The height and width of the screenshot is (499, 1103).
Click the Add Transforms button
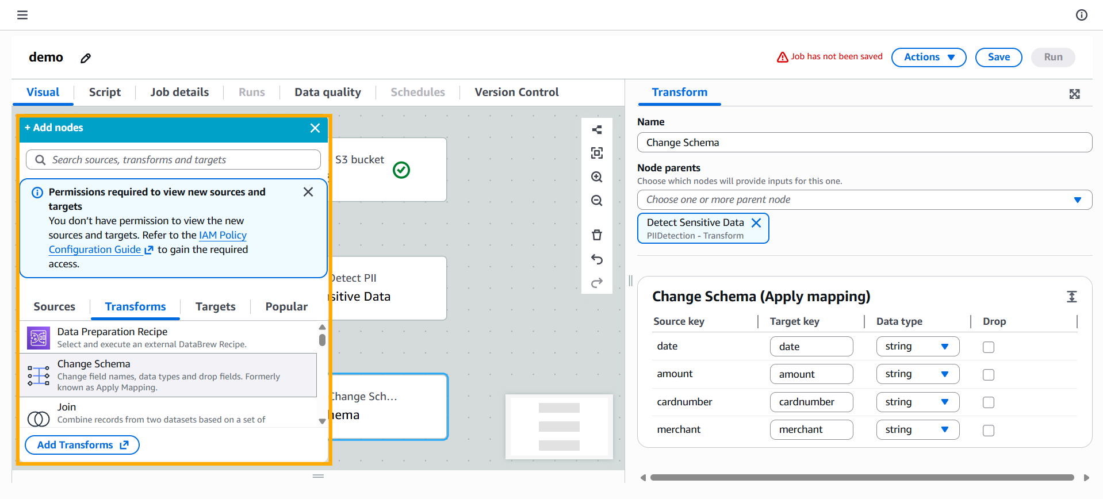[82, 445]
